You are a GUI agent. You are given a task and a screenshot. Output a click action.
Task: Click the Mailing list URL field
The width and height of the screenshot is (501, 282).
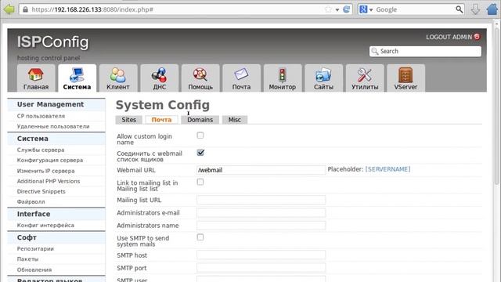(261, 201)
